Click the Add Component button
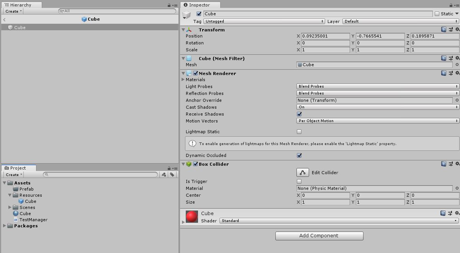 [x=319, y=236]
